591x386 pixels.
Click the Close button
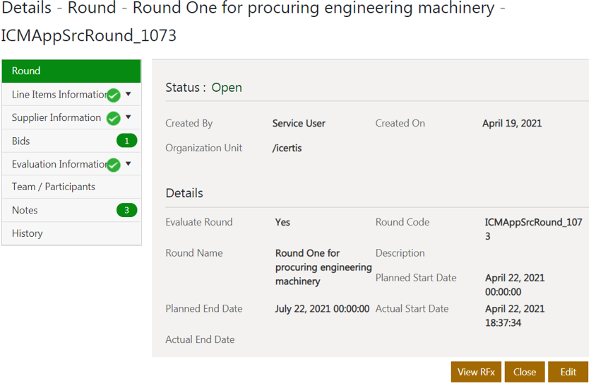point(525,372)
